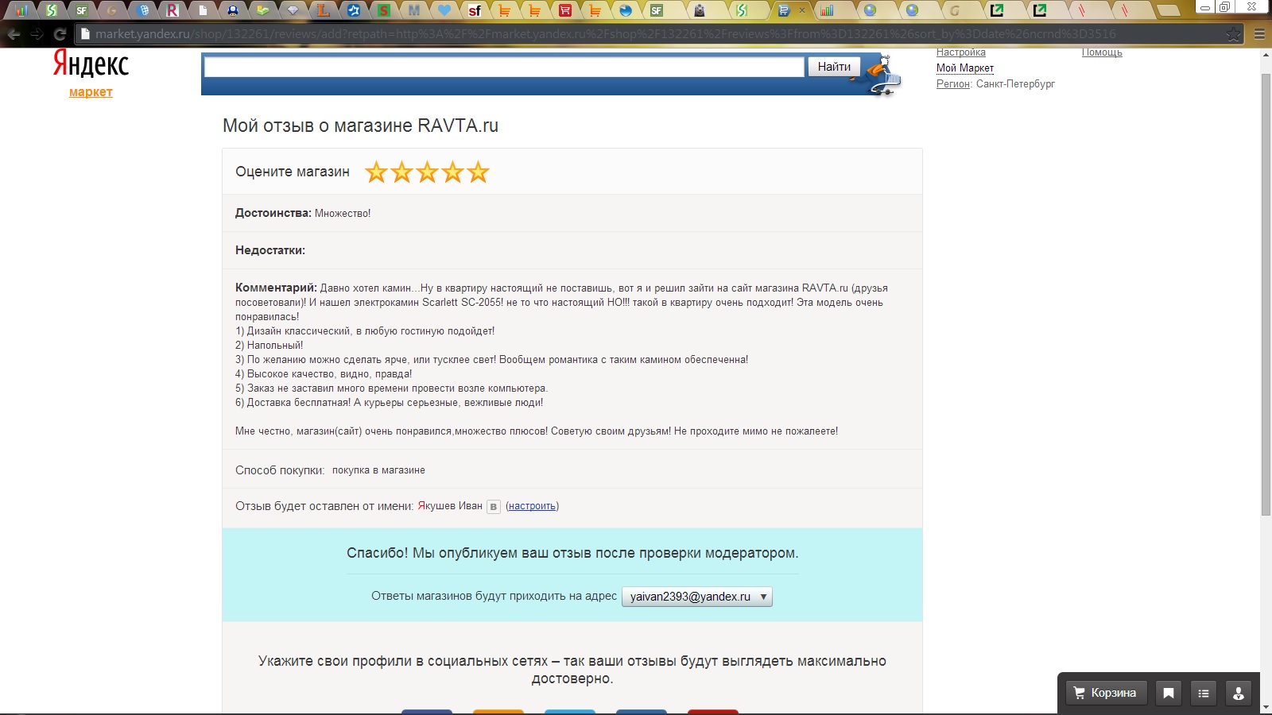Switch to tab with blue star favicon

354,10
